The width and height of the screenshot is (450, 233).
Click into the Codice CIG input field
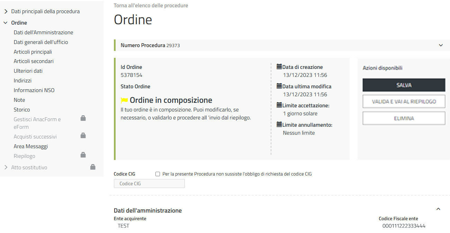(149, 183)
